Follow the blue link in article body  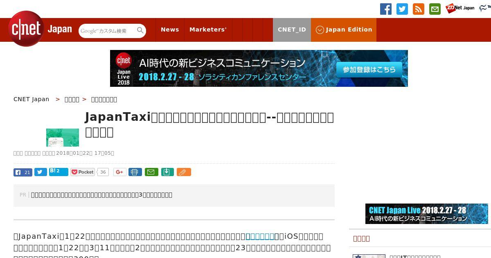coord(259,236)
